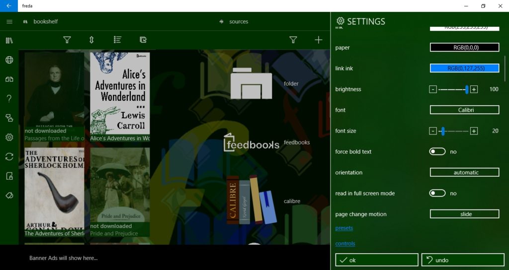Open help question mark icon

click(9, 99)
